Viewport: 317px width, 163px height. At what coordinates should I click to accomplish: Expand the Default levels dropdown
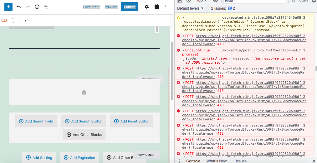(190, 8)
